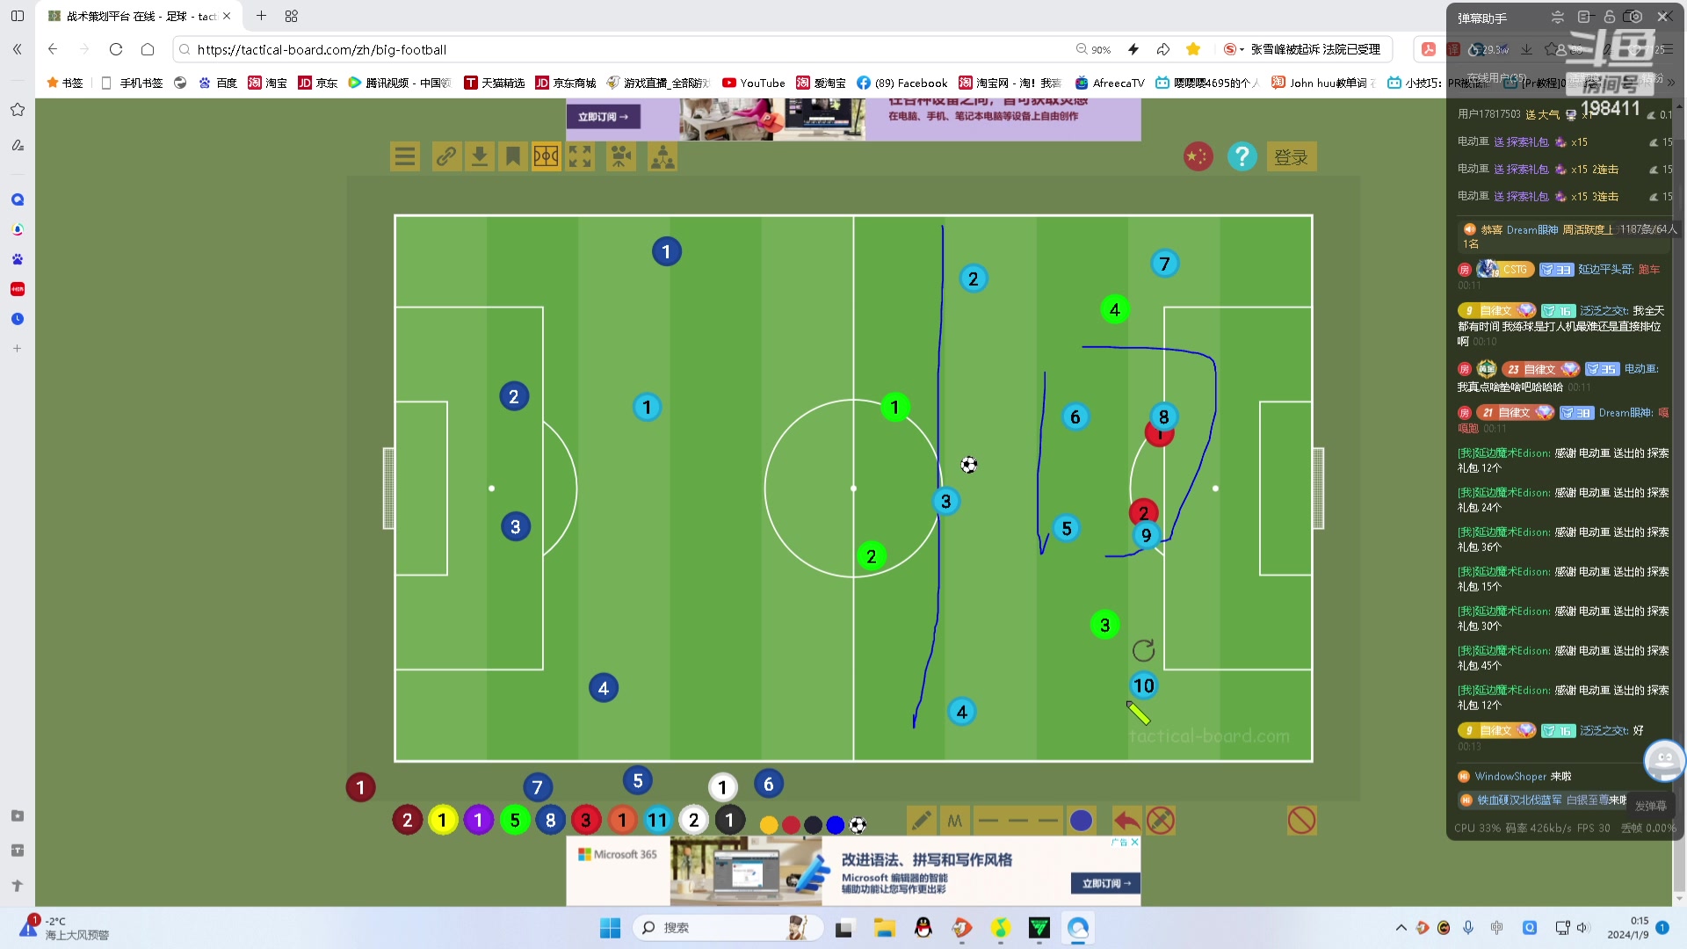Screen dimensions: 1687x949
Task: Open the browser home page icon
Action: click(148, 49)
